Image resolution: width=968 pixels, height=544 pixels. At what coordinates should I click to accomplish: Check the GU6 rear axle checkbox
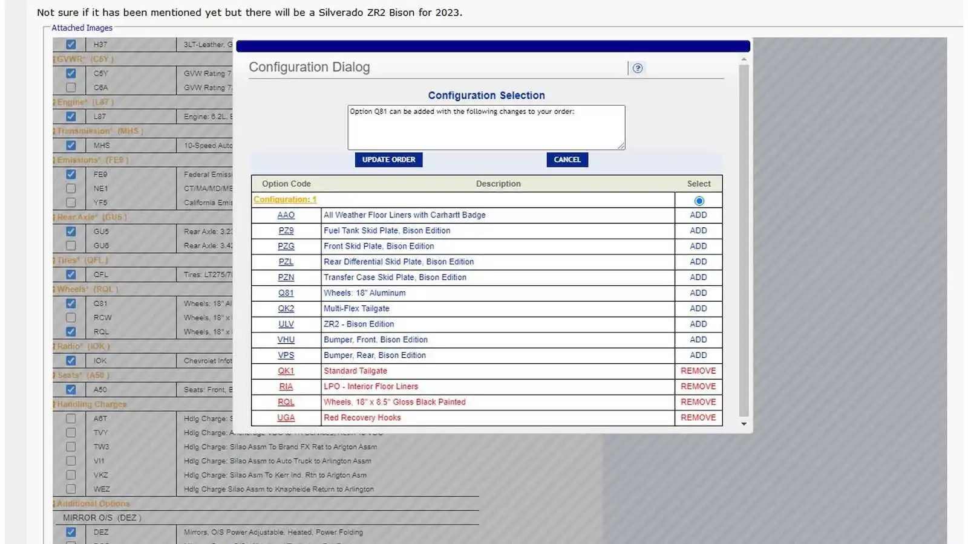(x=71, y=246)
